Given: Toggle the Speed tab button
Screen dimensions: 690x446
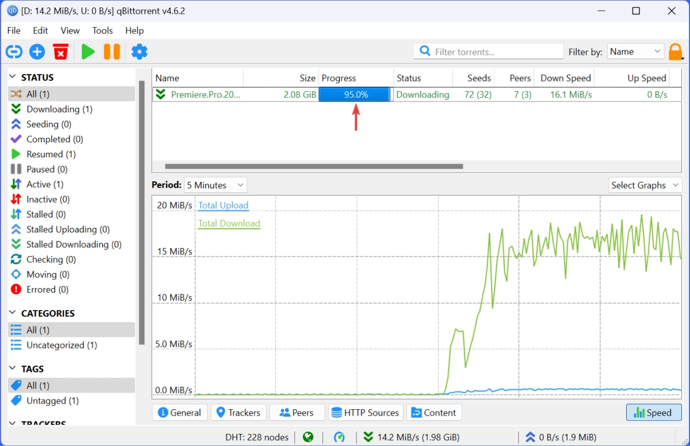Looking at the screenshot, I should 654,413.
